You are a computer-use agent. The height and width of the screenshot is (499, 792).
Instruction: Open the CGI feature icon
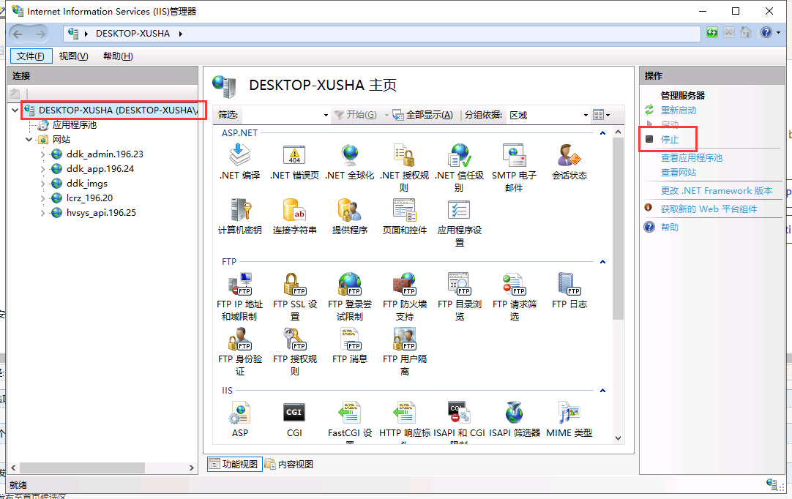(294, 413)
